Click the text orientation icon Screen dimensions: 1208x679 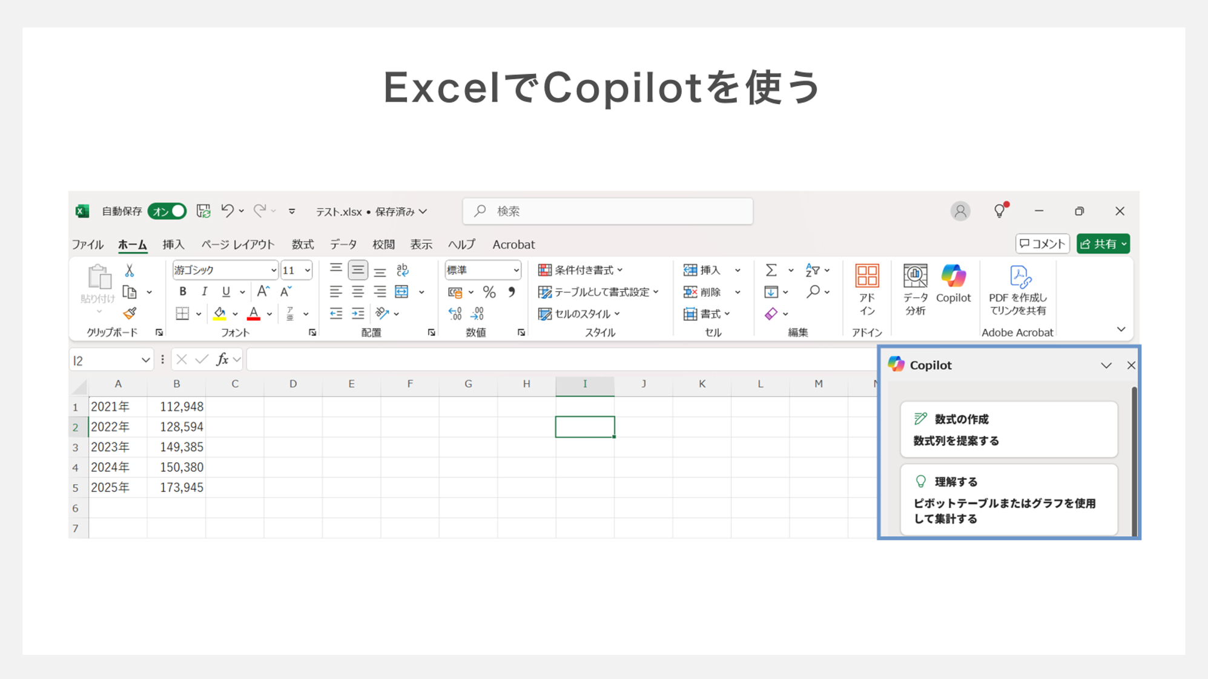(382, 313)
